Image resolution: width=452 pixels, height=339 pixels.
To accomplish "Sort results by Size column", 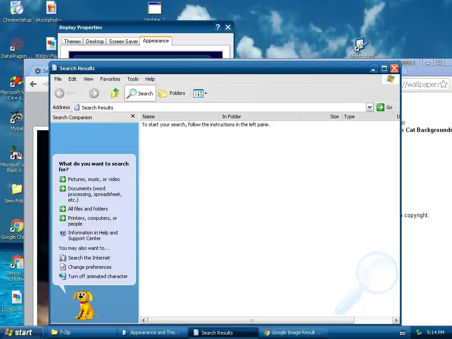I will pyautogui.click(x=320, y=117).
